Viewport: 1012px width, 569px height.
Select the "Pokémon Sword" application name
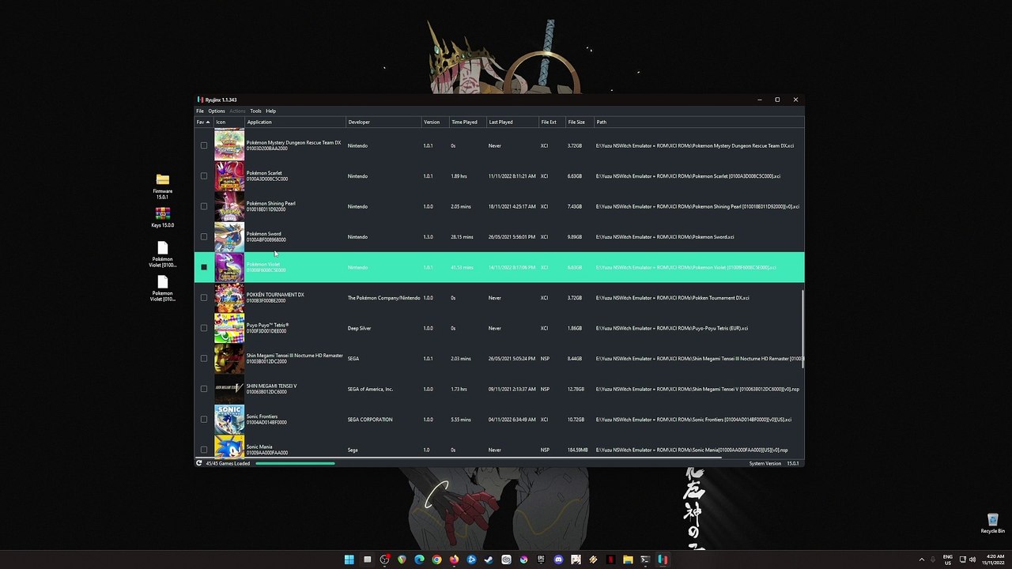coord(263,234)
